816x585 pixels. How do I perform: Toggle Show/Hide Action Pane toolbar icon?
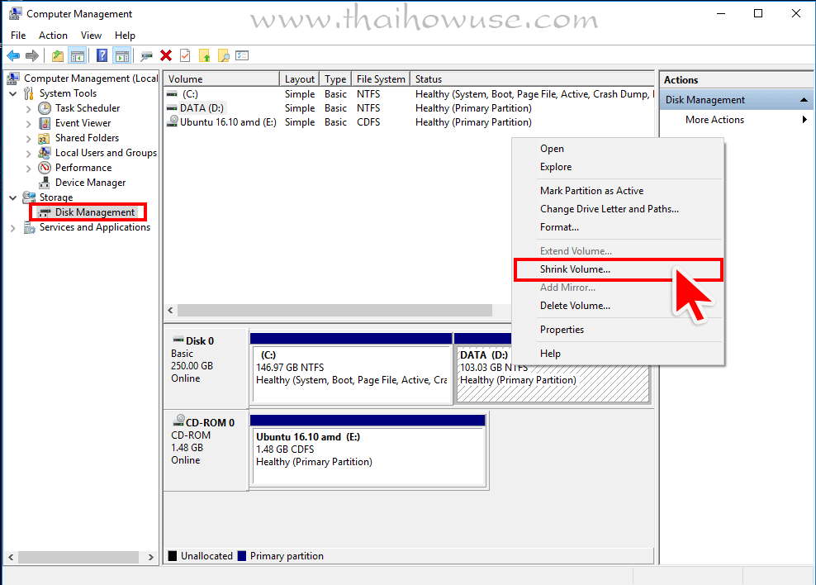point(122,55)
